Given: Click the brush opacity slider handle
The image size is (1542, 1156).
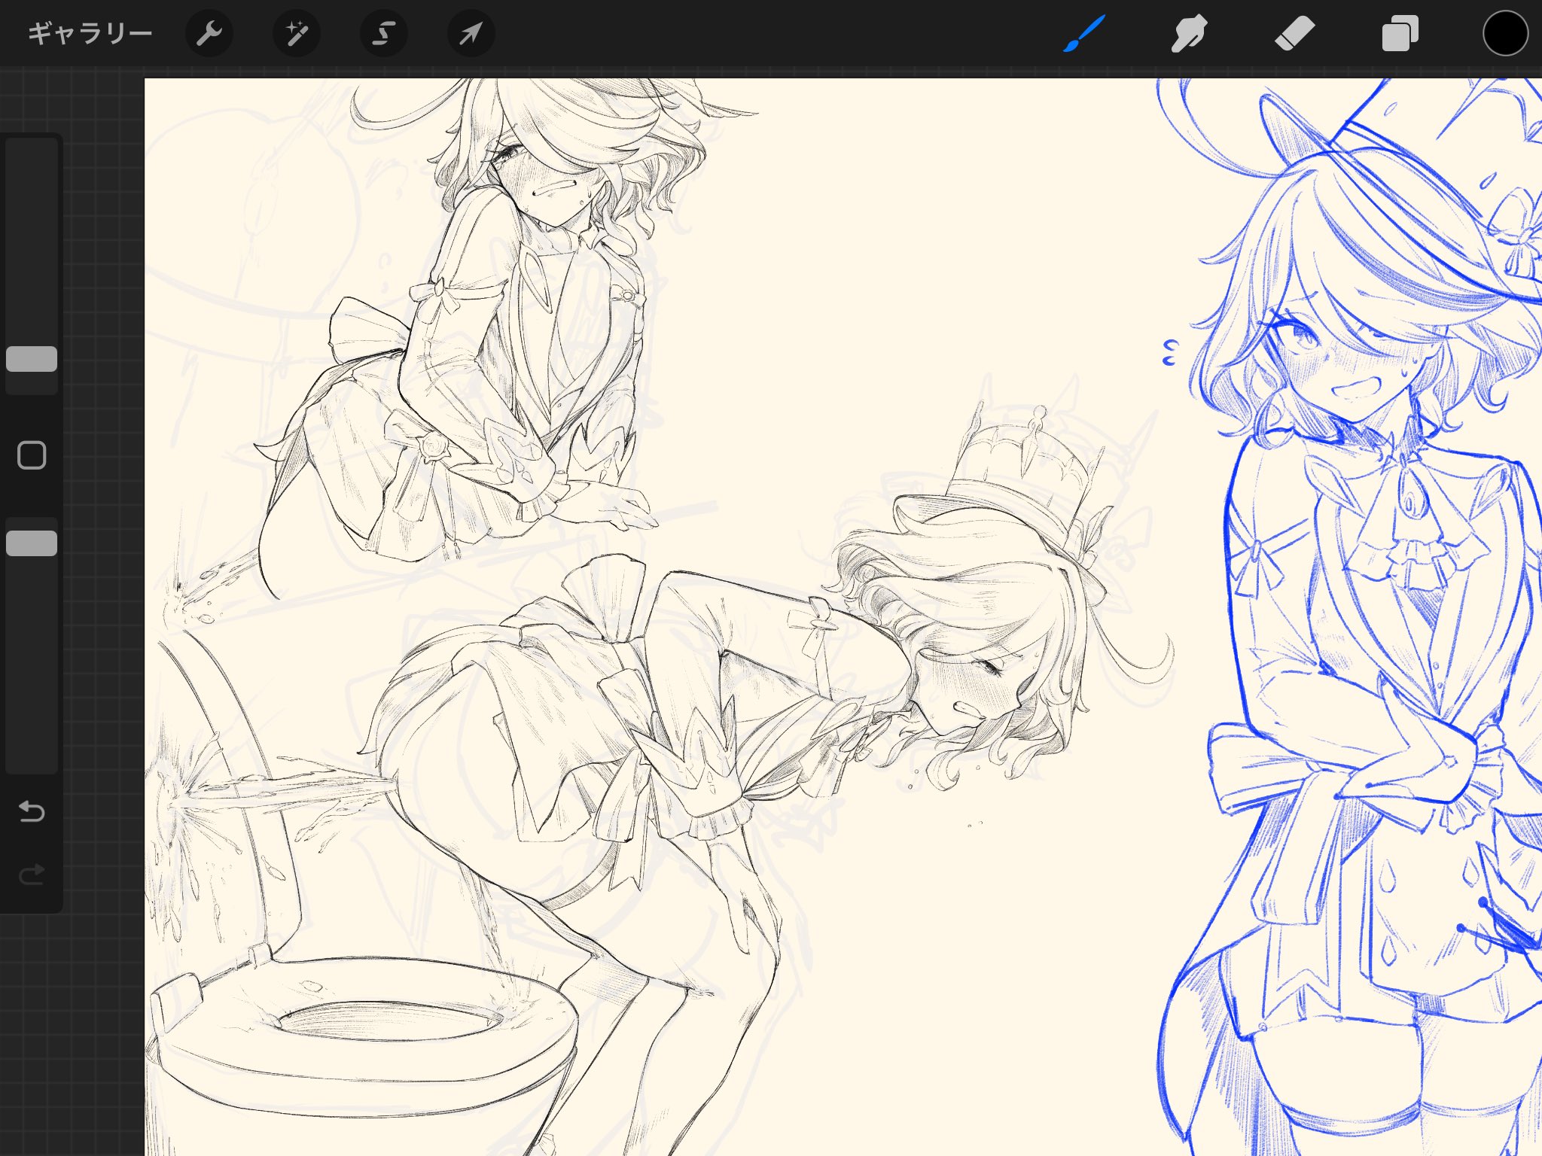Looking at the screenshot, I should tap(32, 543).
